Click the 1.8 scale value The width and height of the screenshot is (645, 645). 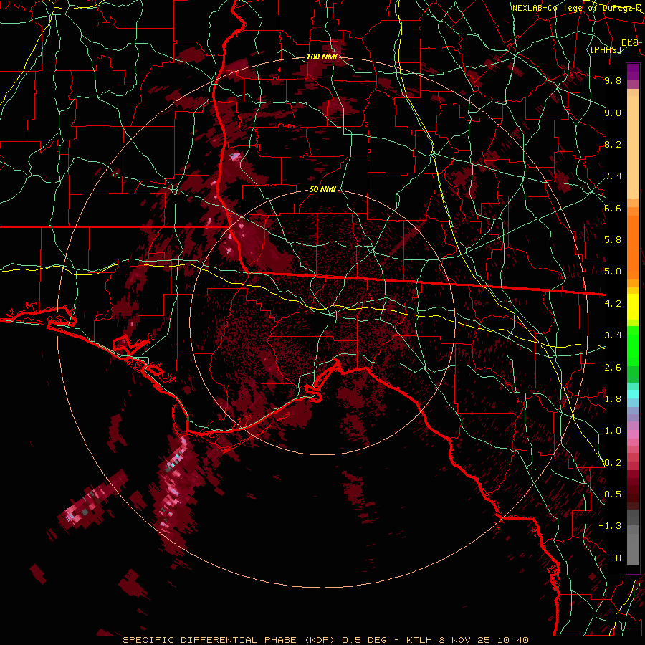tap(613, 399)
